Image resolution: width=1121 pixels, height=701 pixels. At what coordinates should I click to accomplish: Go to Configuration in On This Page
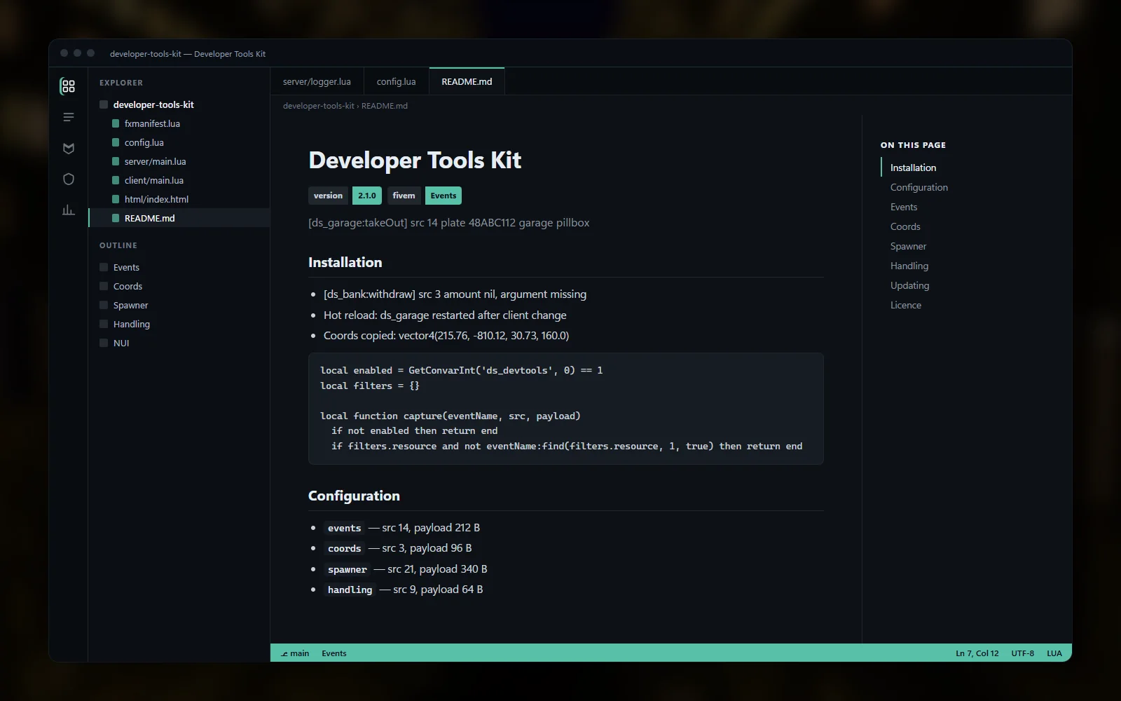coord(919,187)
